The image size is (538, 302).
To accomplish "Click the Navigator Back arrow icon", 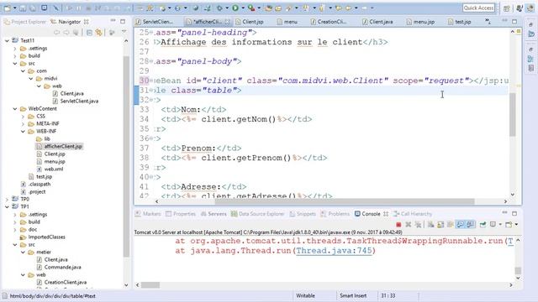I will 56,33.
